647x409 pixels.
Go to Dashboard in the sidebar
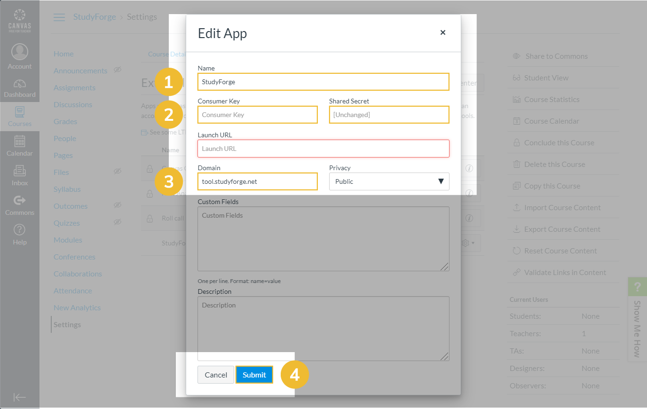coord(20,88)
